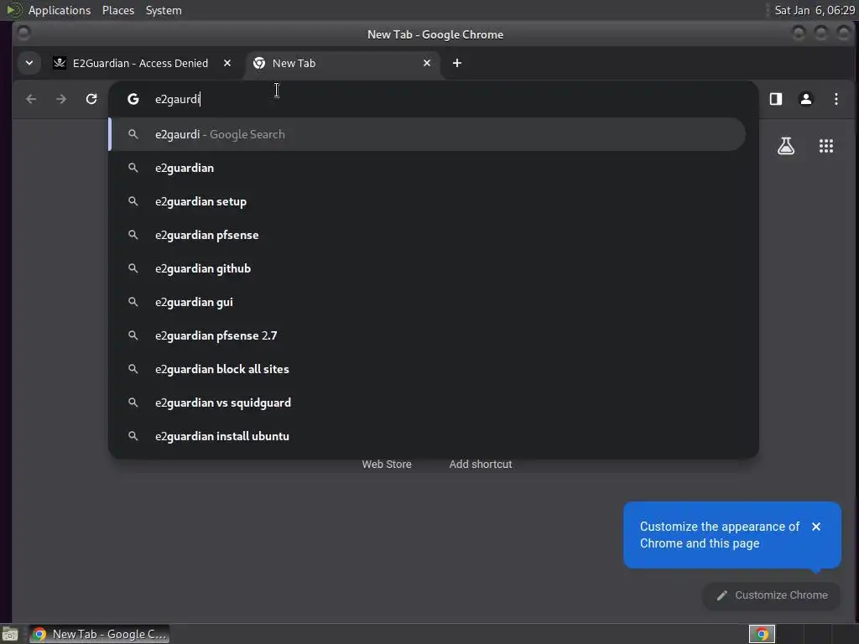Click the address bar text e2gaurdi
The height and width of the screenshot is (644, 859).
click(x=178, y=99)
